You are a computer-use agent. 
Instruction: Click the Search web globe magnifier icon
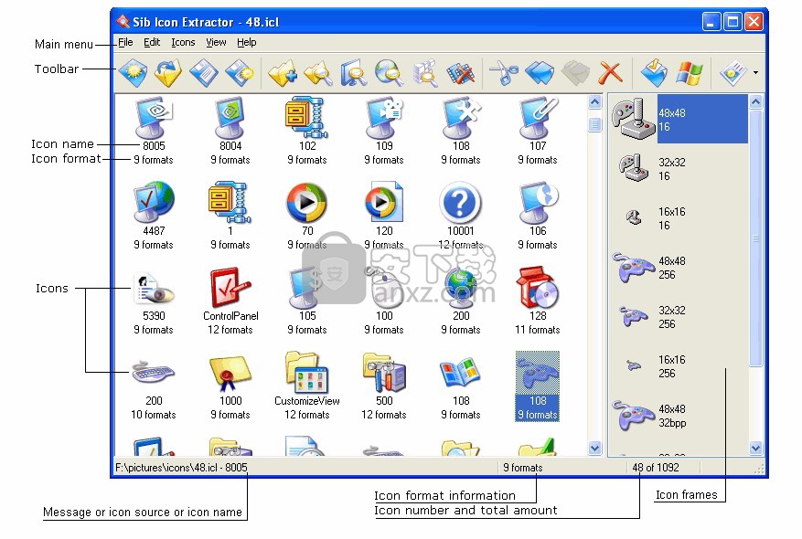tap(390, 72)
